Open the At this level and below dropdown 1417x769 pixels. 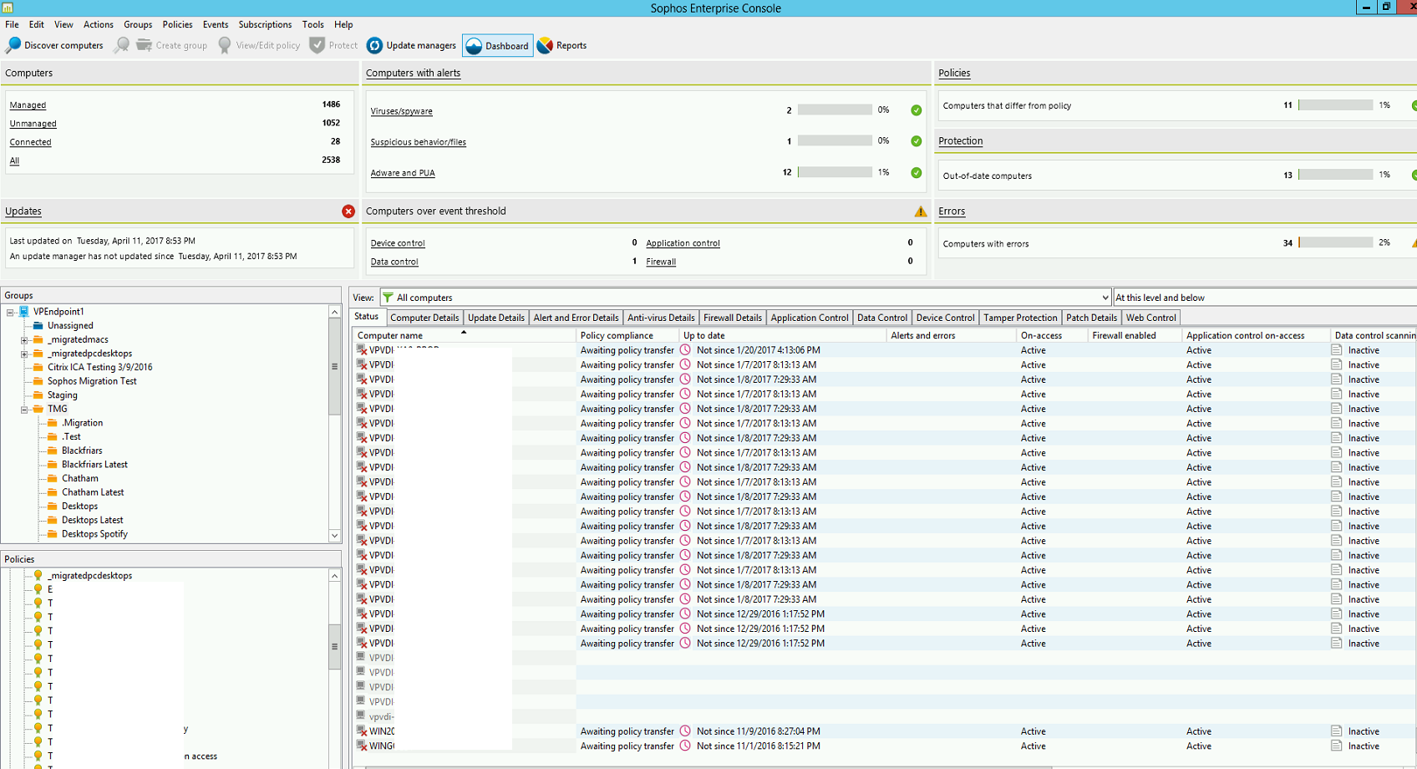click(x=1264, y=298)
